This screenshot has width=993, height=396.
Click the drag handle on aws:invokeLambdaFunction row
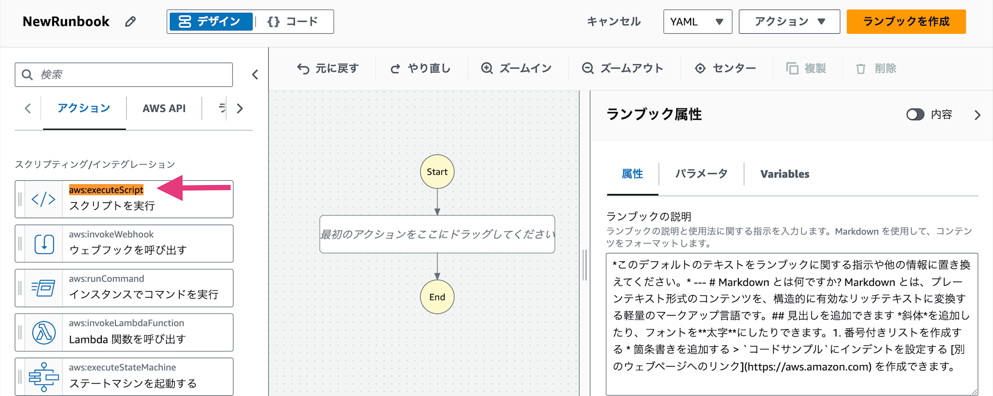pyautogui.click(x=20, y=332)
